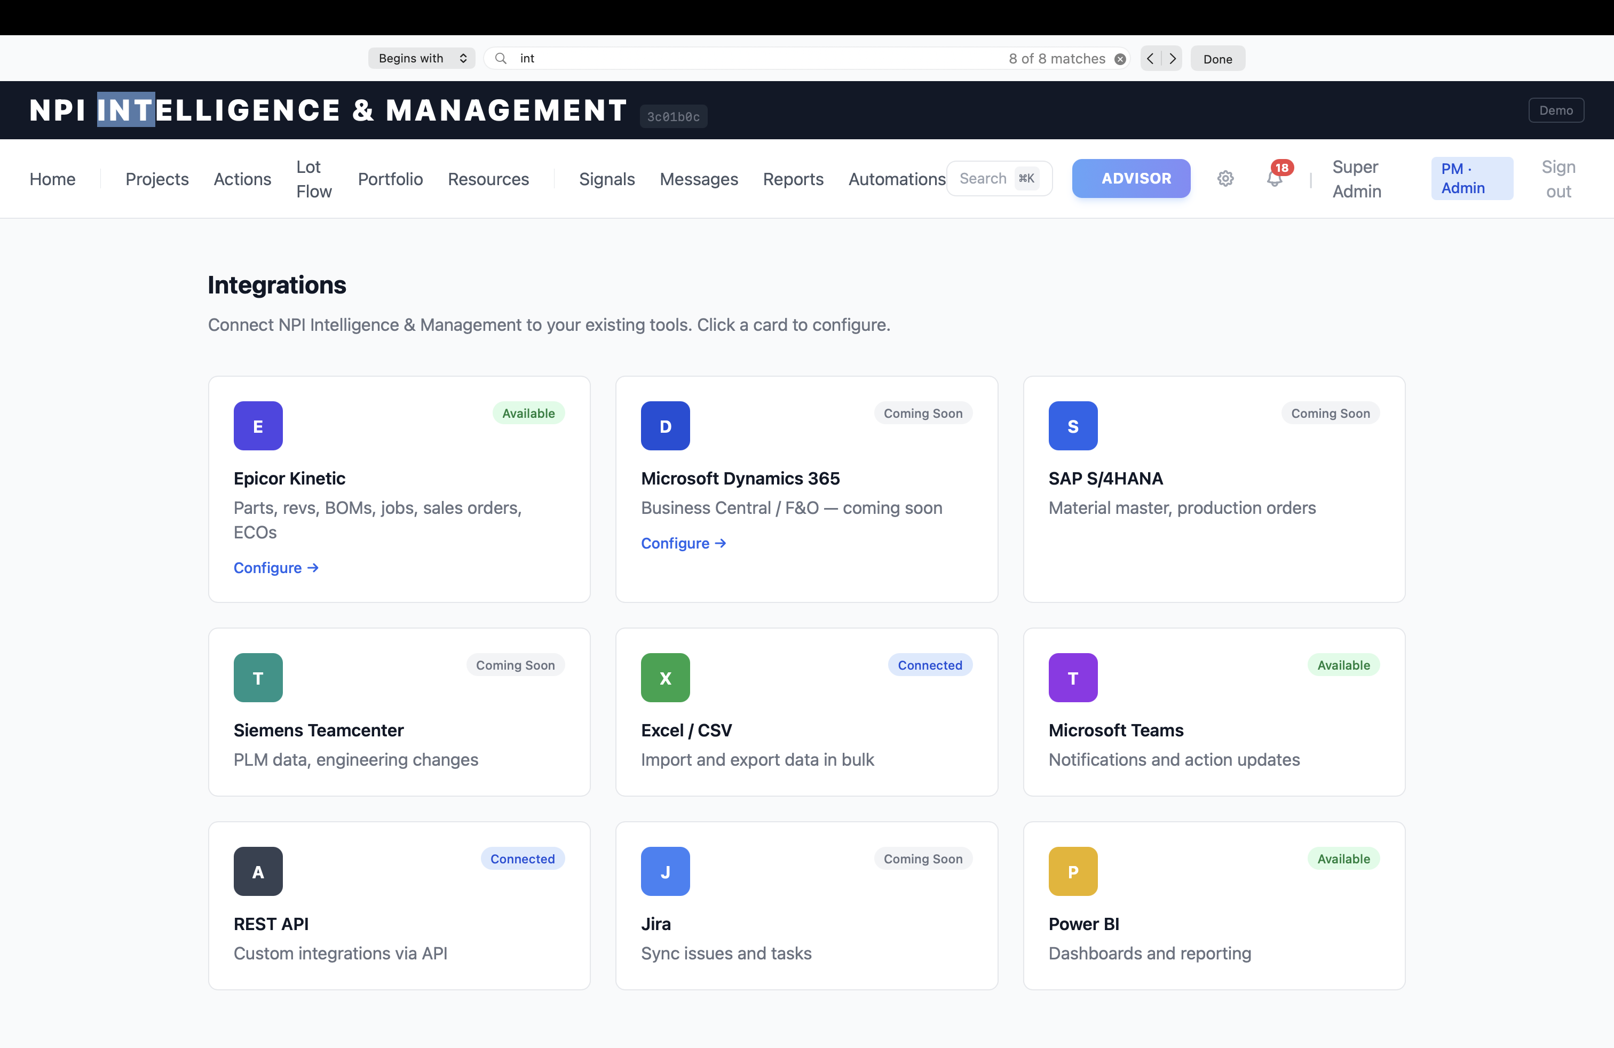1614x1048 pixels.
Task: Open the Lot Flow nav item
Action: (x=314, y=179)
